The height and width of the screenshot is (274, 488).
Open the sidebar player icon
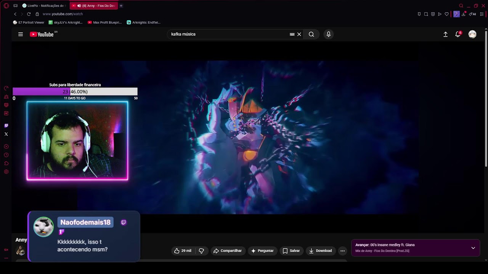tap(6, 147)
